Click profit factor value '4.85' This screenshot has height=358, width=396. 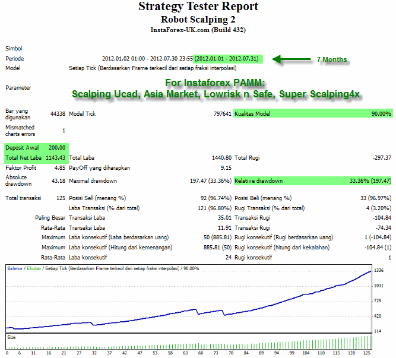[60, 168]
